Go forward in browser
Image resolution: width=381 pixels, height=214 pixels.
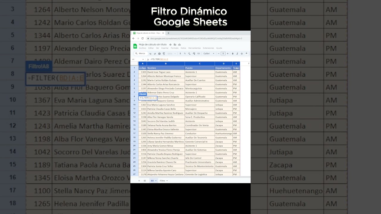[x=138, y=38]
